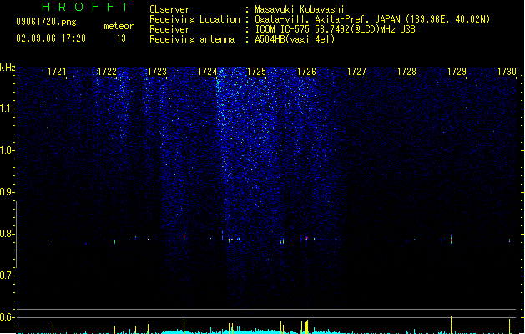Click the 1721 time marker

click(x=57, y=72)
